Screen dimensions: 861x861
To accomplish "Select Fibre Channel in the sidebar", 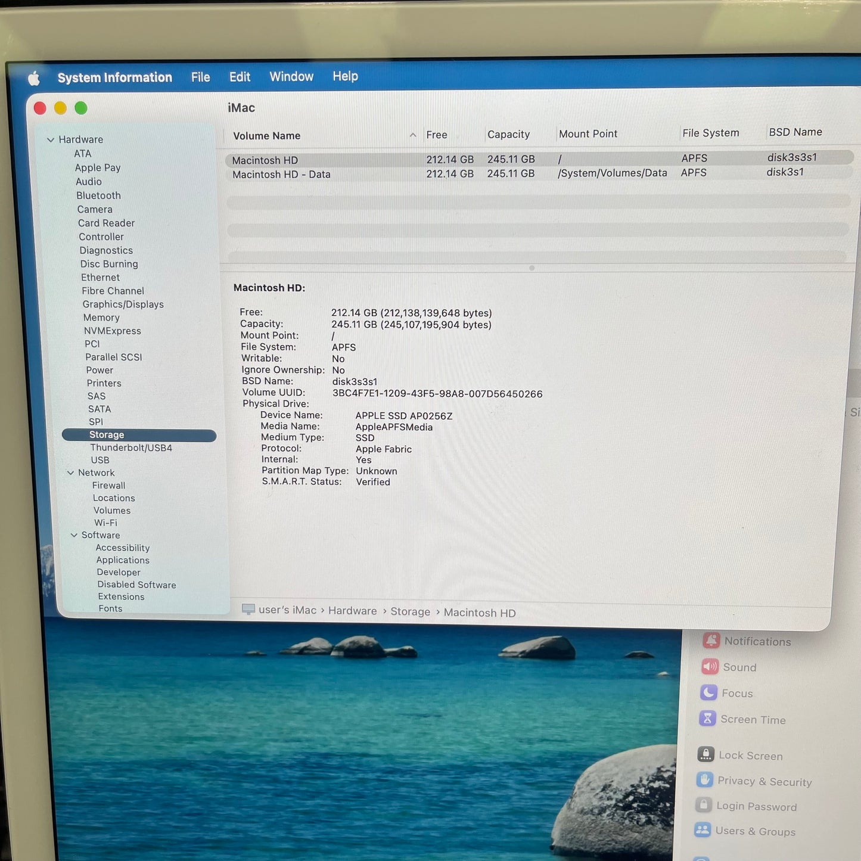I will point(113,291).
